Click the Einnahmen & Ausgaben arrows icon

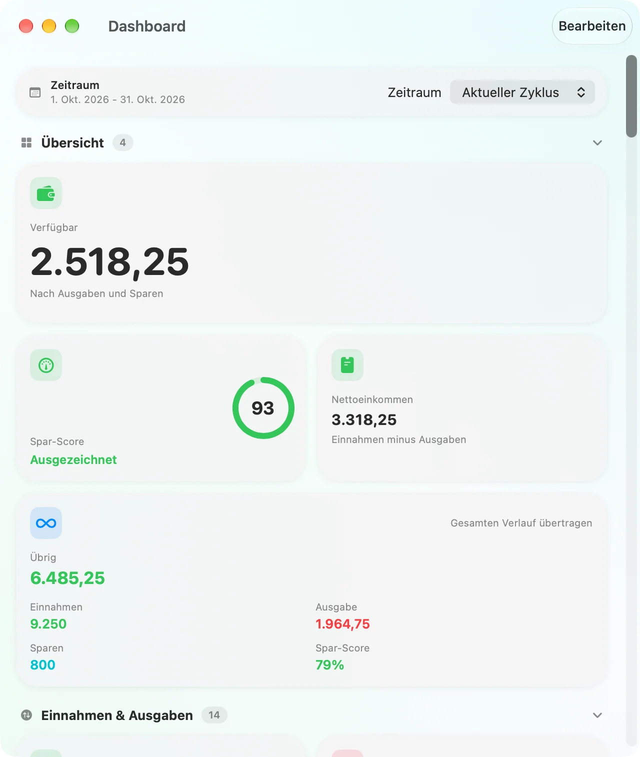pyautogui.click(x=26, y=715)
